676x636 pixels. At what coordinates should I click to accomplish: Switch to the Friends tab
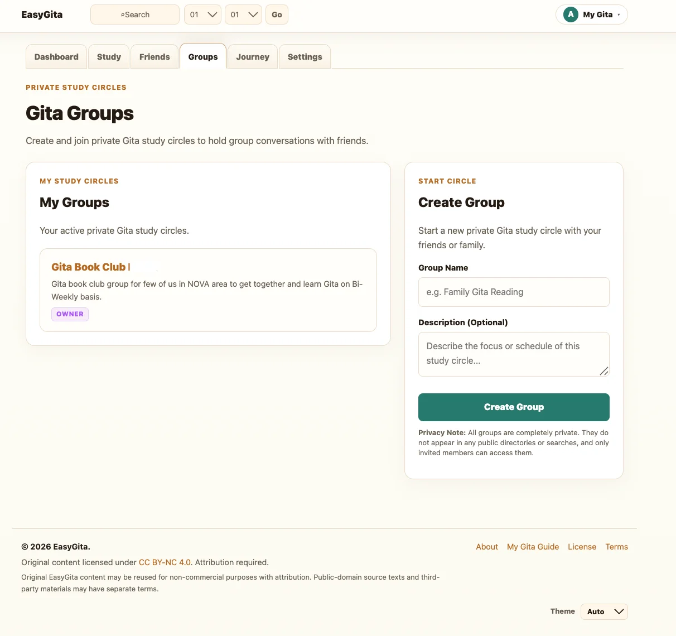tap(154, 57)
